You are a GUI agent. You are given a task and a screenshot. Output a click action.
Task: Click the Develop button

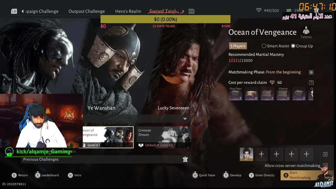tap(232, 175)
